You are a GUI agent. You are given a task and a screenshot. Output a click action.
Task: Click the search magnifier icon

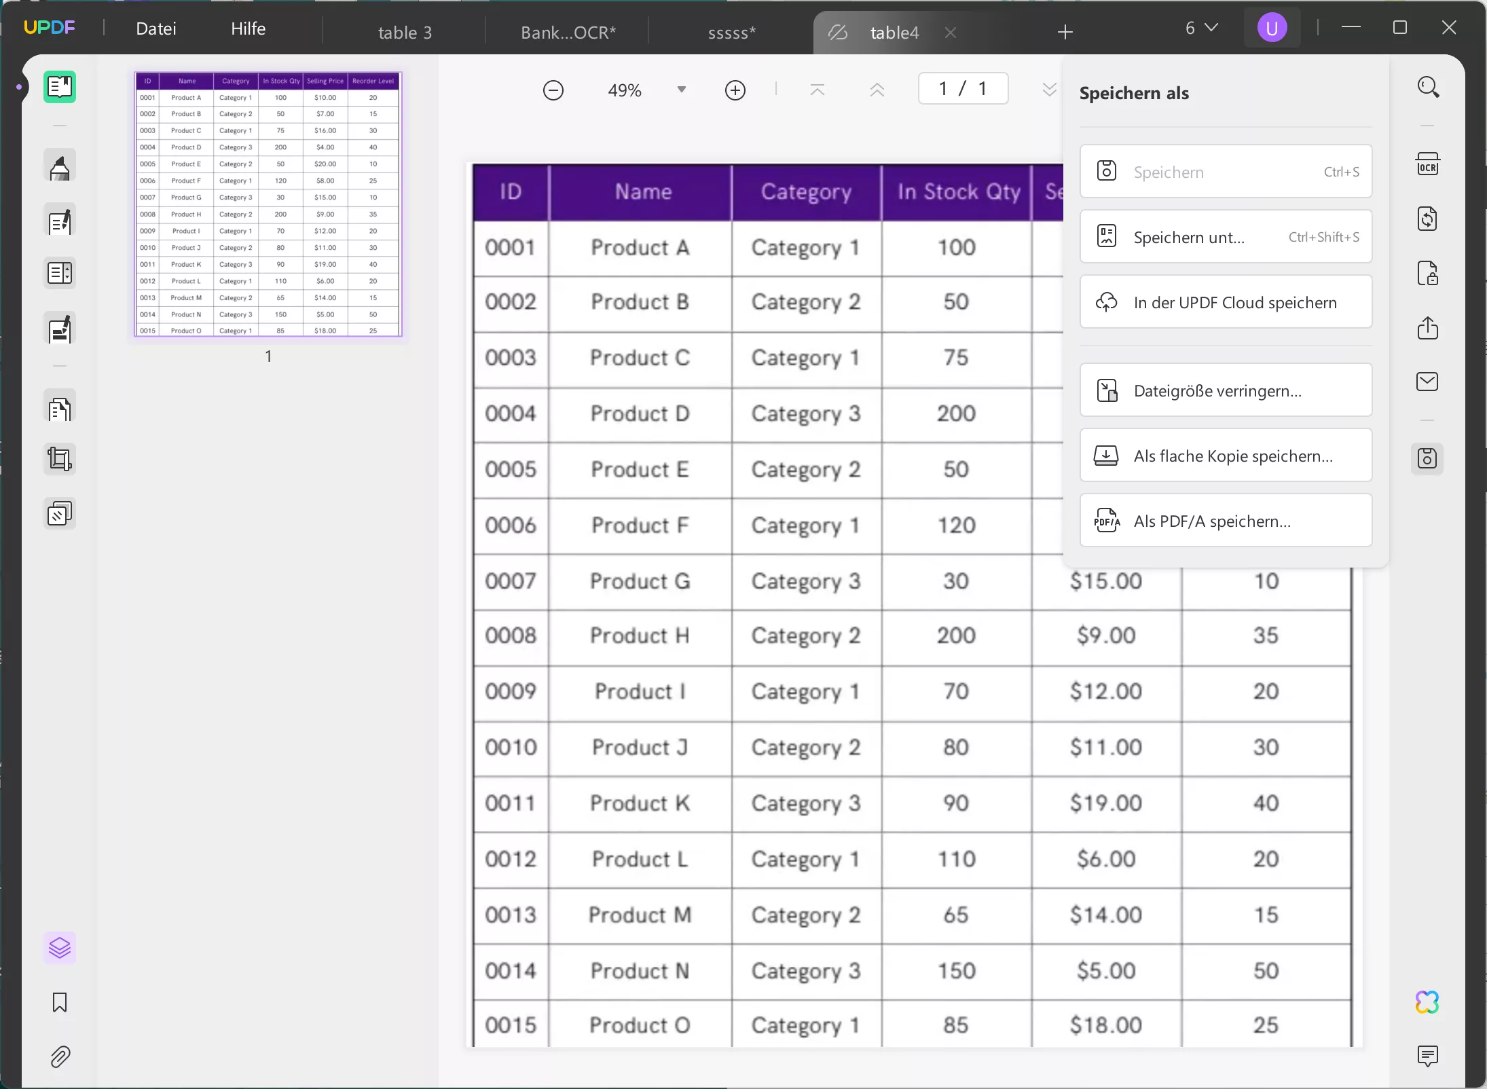[1428, 88]
